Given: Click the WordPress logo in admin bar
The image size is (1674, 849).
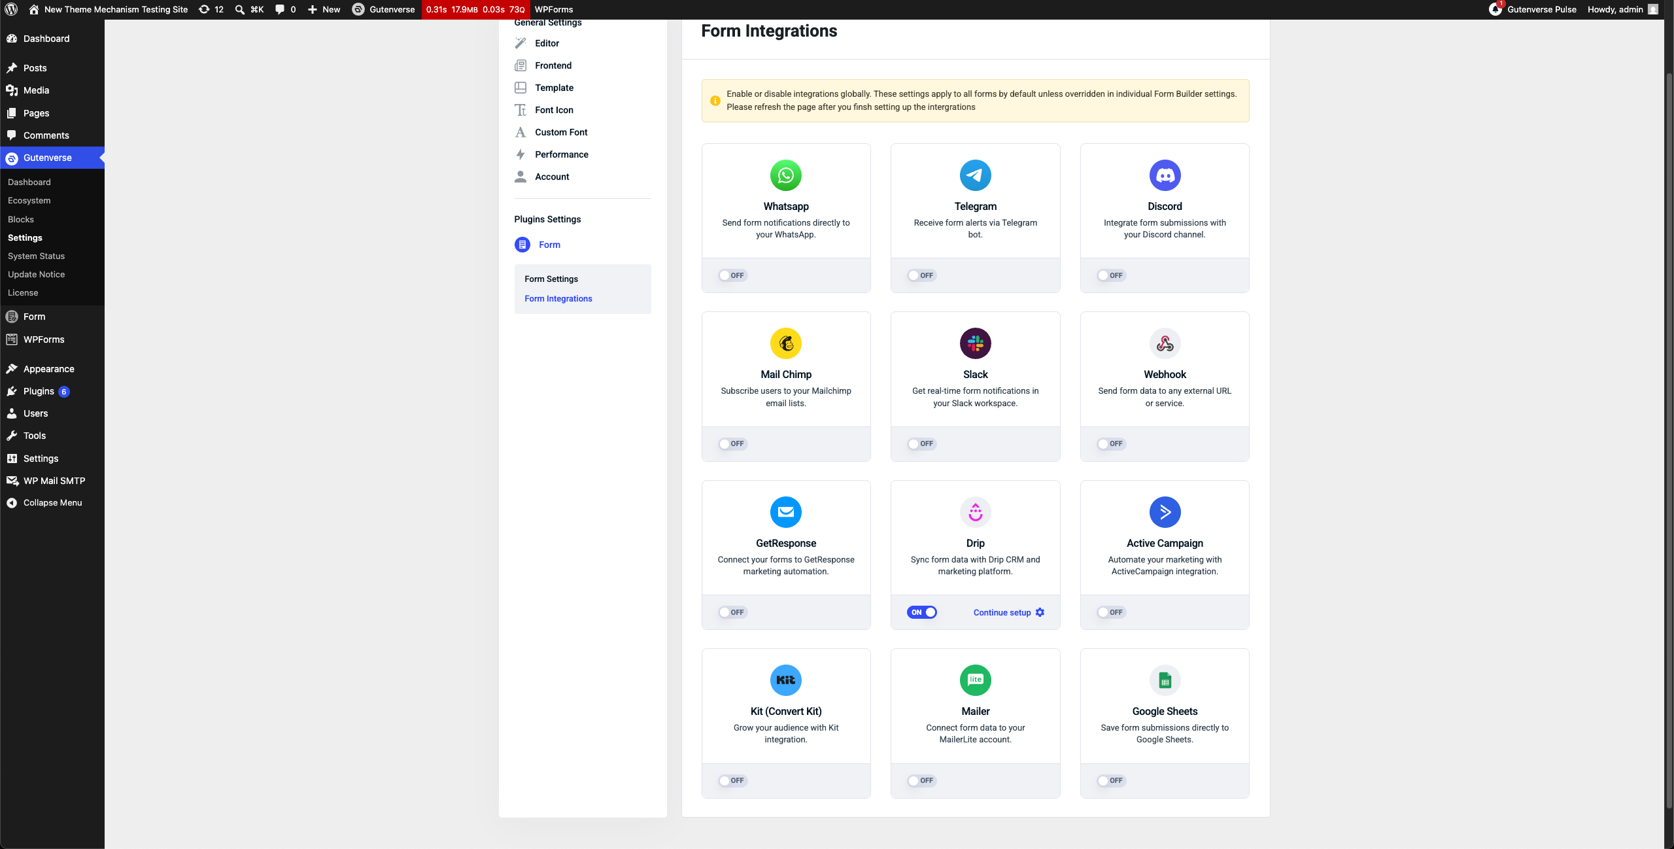Looking at the screenshot, I should [11, 9].
